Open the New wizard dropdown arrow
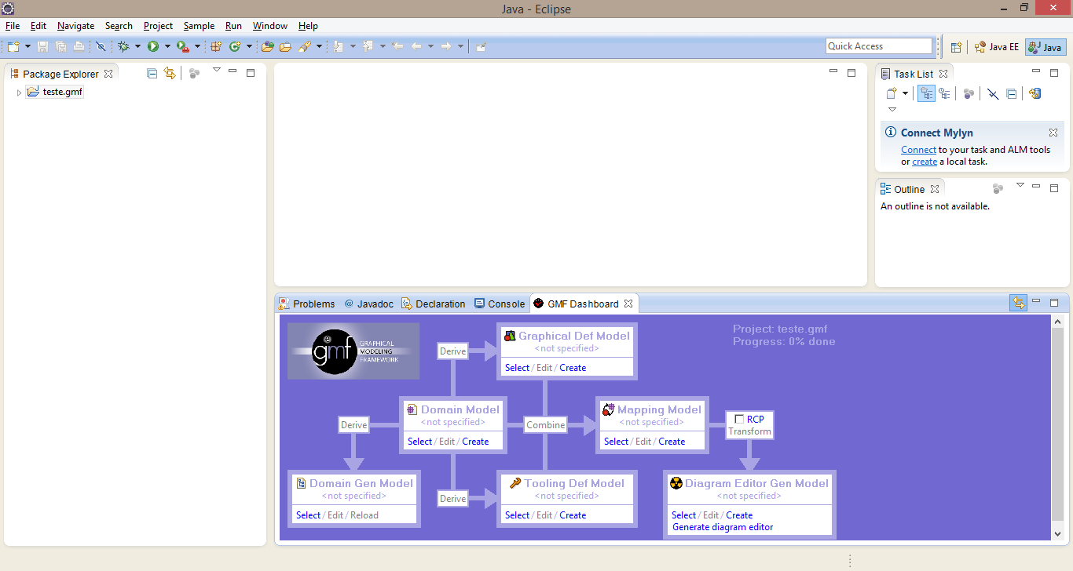 (x=27, y=47)
